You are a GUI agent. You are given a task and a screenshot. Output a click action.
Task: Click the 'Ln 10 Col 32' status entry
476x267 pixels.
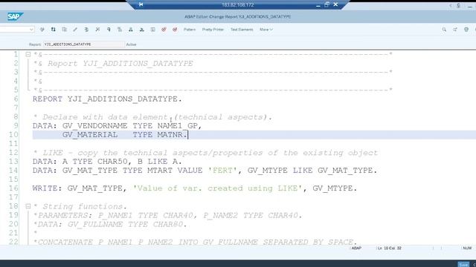pos(390,248)
